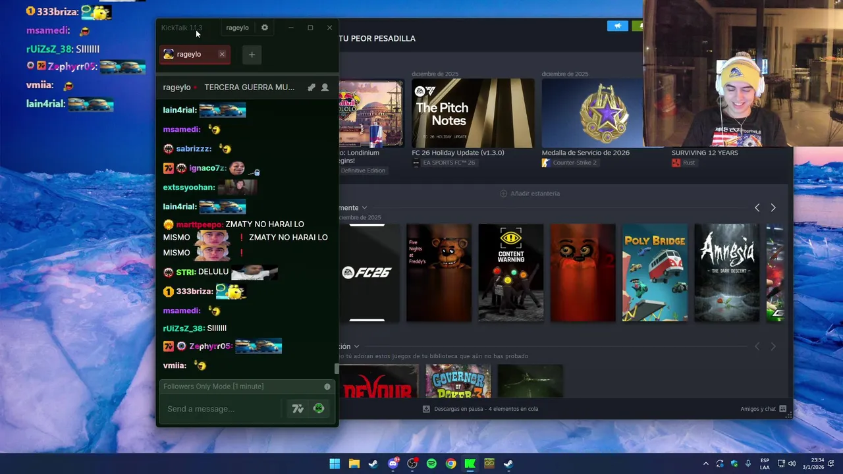The image size is (843, 474).
Task: Open OBS Studio from the taskbar
Action: (412, 463)
